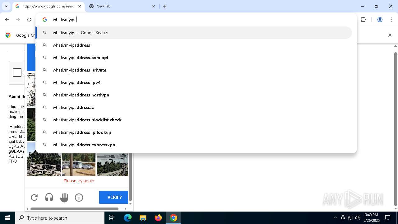Launch Firefox from the taskbar
This screenshot has width=398, height=224.
[158, 218]
